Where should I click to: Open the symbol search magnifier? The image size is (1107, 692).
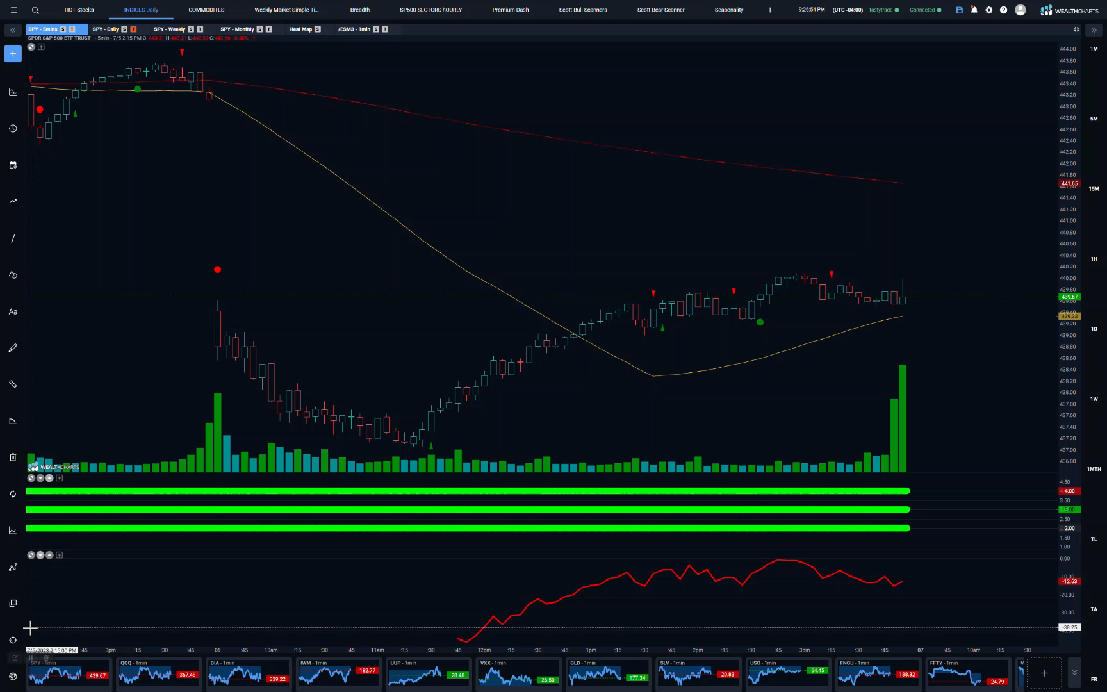[35, 10]
